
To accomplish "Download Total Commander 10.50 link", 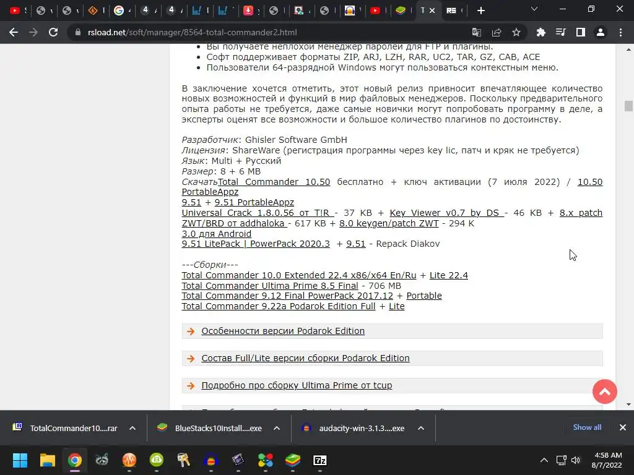I will (274, 182).
